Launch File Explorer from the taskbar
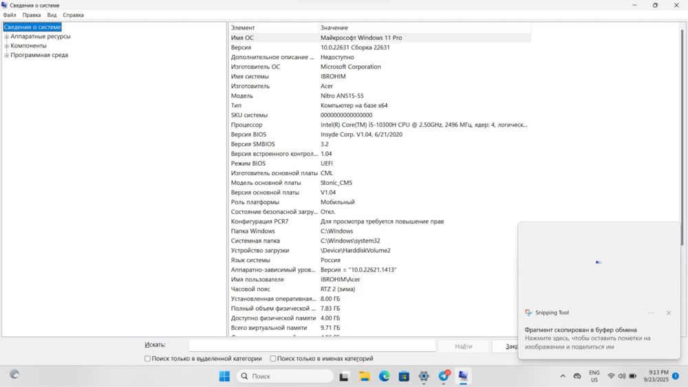 tap(364, 376)
